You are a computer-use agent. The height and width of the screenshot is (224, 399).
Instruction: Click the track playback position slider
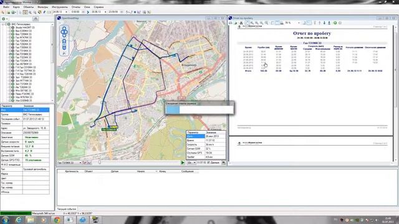[x=100, y=162]
